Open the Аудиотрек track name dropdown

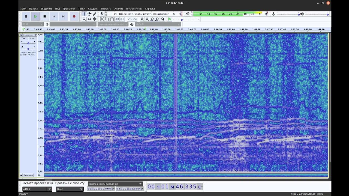[30, 35]
